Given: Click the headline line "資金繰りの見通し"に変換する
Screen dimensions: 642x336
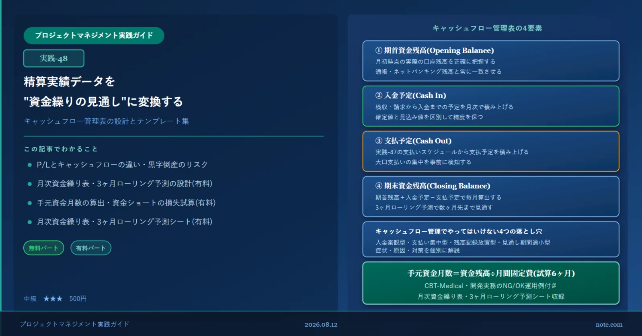Looking at the screenshot, I should pyautogui.click(x=103, y=102).
